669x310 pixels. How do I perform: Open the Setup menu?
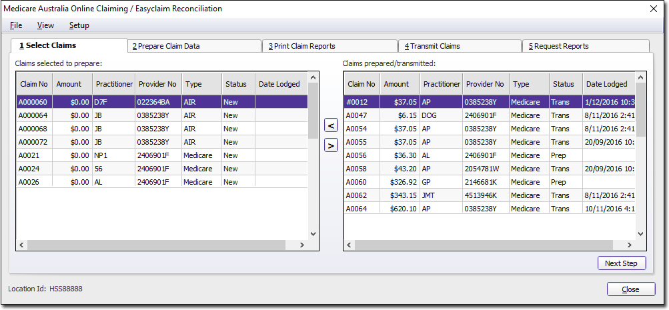(79, 25)
